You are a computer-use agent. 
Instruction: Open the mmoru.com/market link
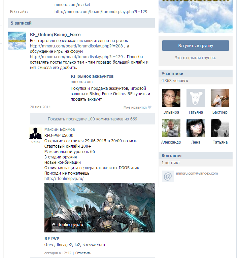point(72,5)
